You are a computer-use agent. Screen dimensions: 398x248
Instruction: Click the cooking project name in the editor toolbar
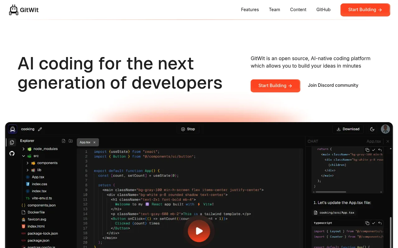[28, 129]
